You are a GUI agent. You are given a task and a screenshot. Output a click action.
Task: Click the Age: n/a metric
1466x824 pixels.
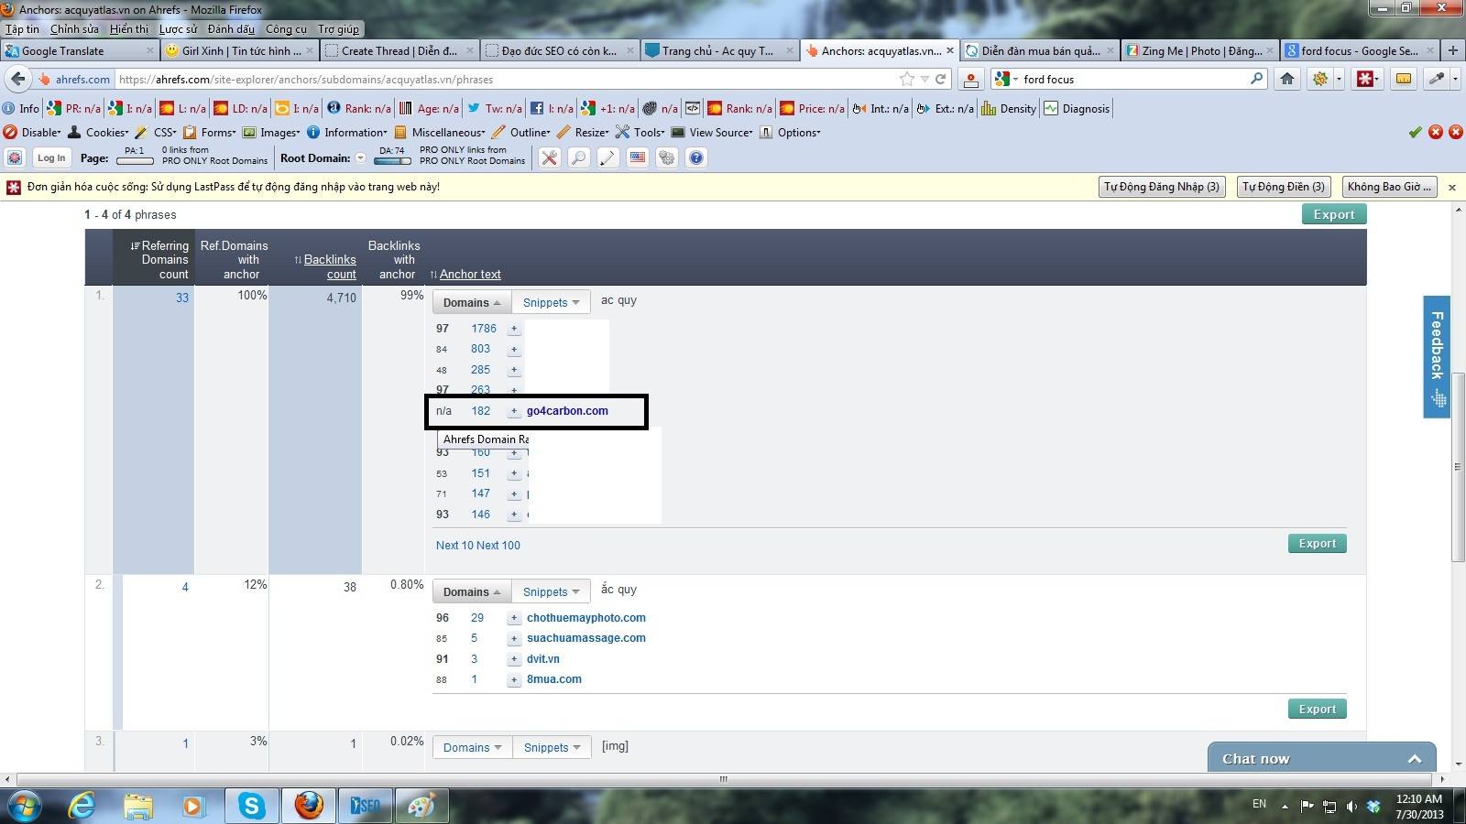click(429, 108)
